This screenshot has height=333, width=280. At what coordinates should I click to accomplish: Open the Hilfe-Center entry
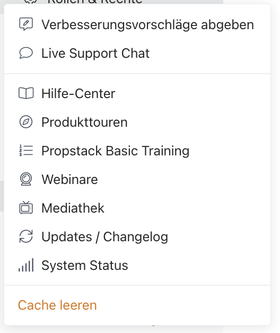click(x=137, y=93)
